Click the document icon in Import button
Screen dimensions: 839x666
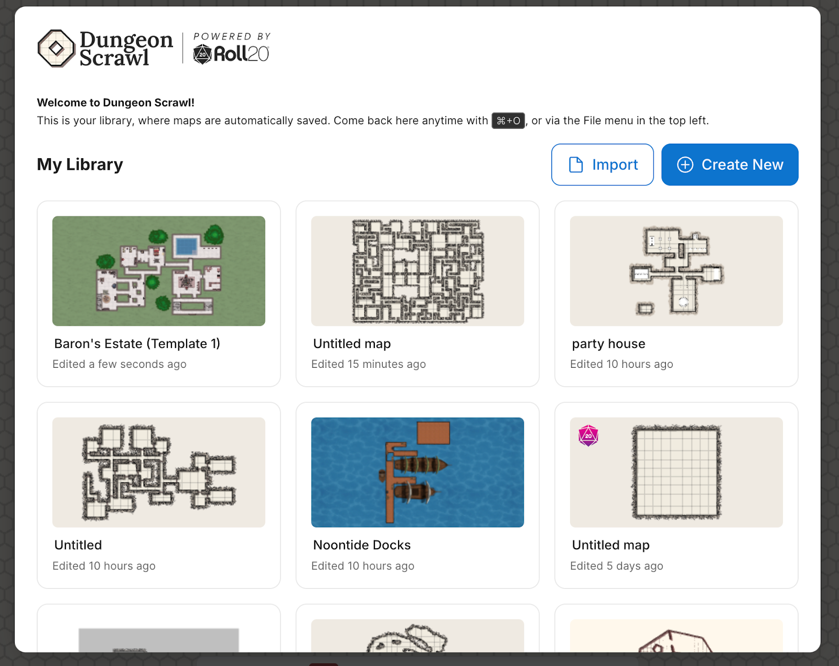pos(576,165)
